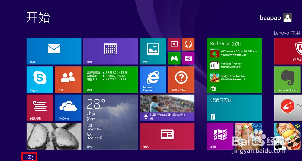
Task: Open the colorful faces photo tile
Action: tap(249, 136)
